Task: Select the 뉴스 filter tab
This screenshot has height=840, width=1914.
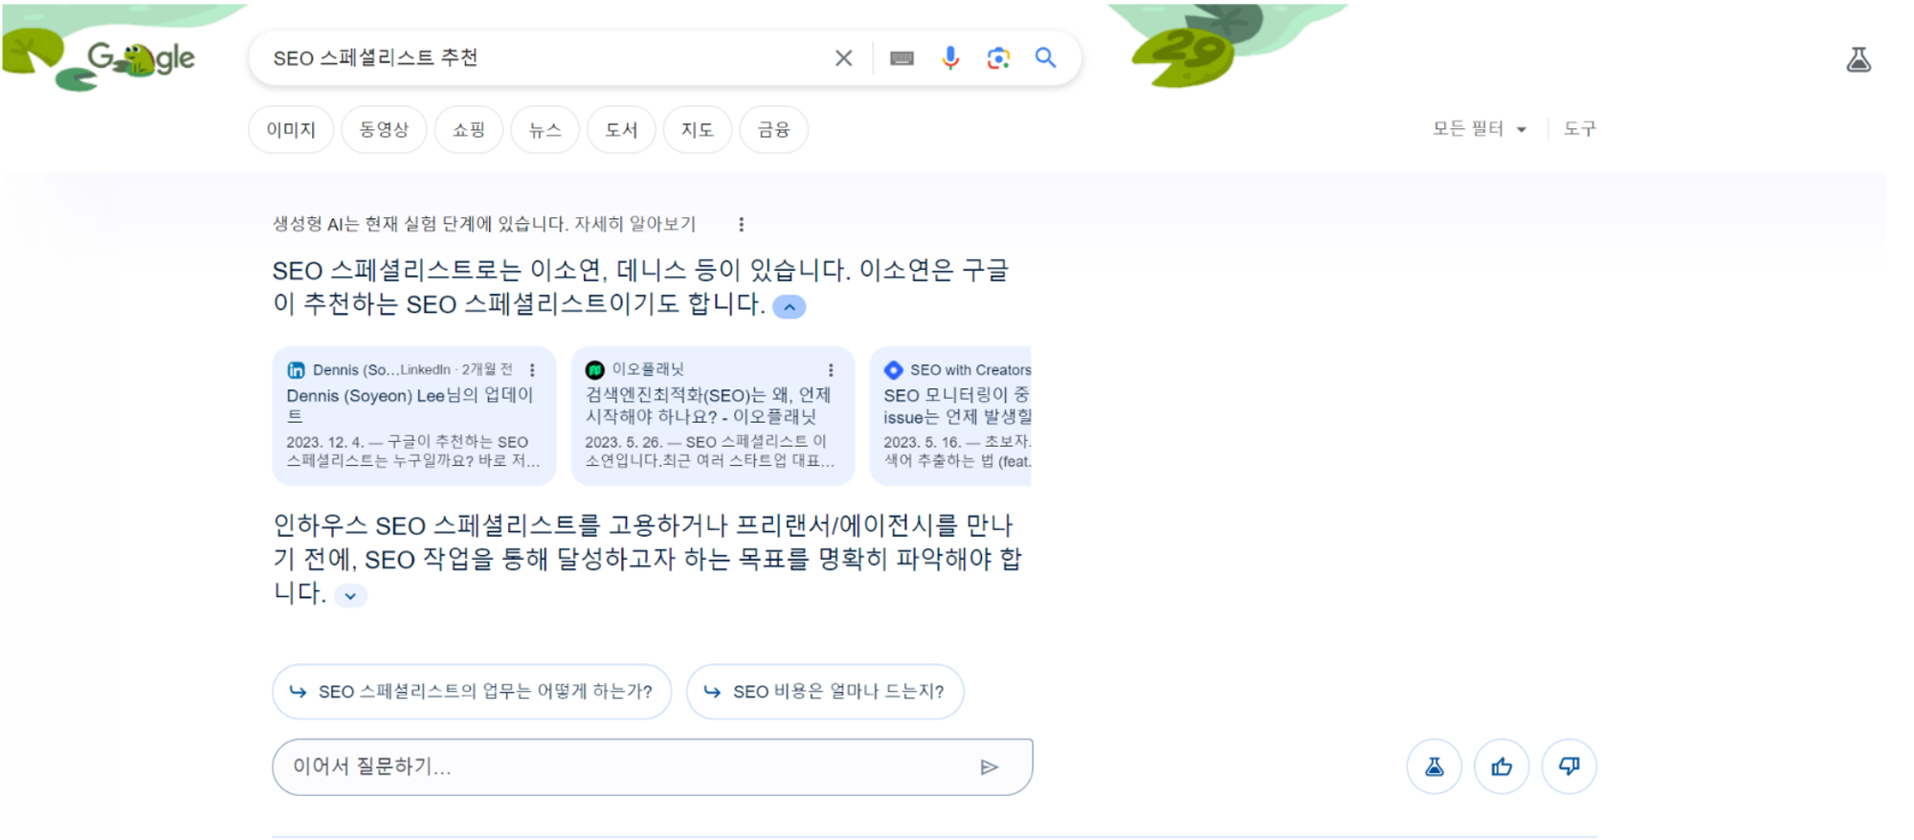Action: click(x=545, y=129)
